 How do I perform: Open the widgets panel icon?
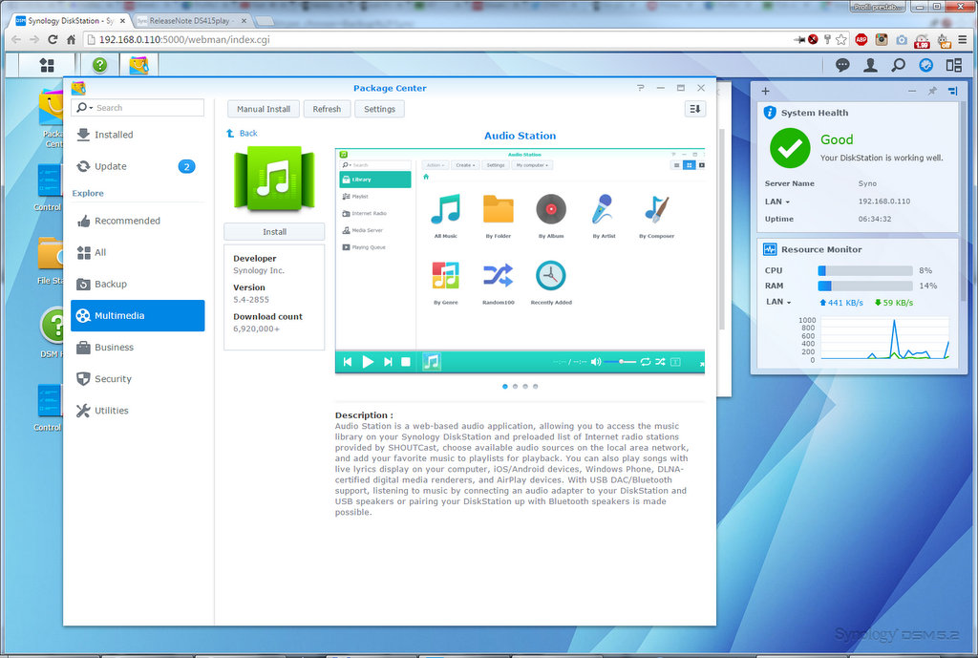[926, 65]
